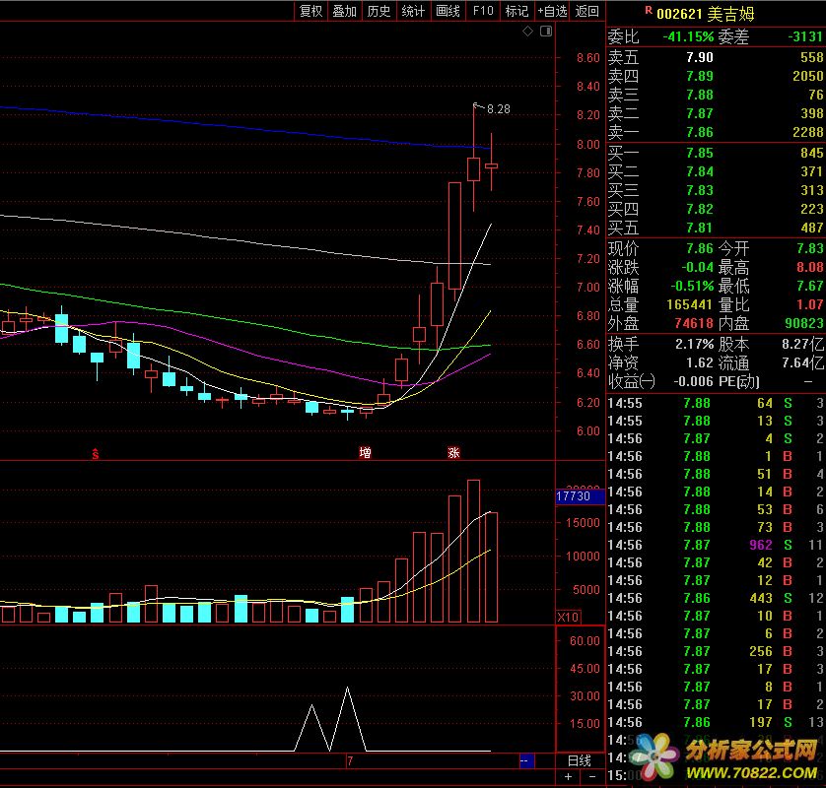Click 买五 bid price 7.81
Viewport: 826px width, 788px height.
700,228
